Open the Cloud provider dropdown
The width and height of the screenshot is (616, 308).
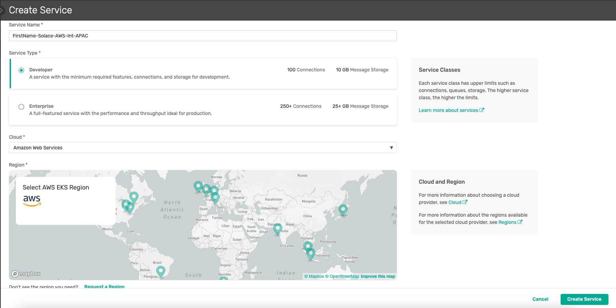tap(203, 148)
